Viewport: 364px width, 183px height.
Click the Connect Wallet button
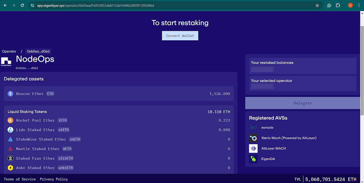click(x=180, y=36)
